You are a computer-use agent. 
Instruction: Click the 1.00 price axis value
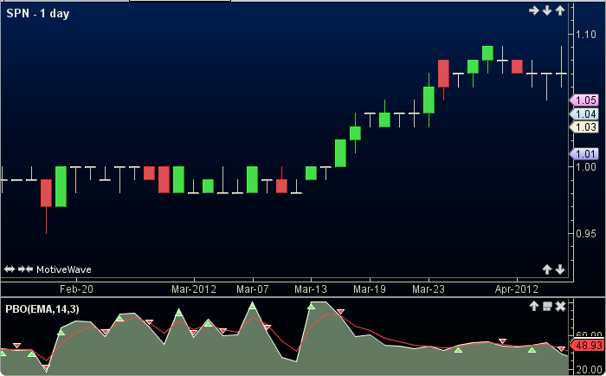pos(586,167)
